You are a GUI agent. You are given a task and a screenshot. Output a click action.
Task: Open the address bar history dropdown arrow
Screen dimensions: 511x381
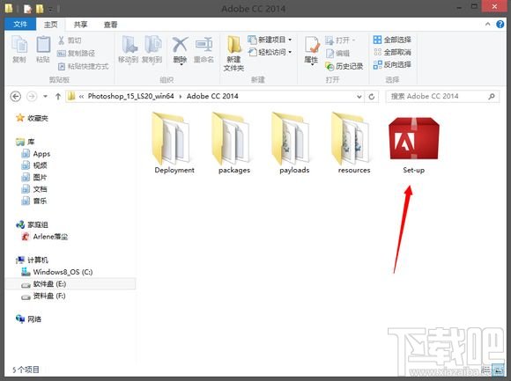[359, 97]
